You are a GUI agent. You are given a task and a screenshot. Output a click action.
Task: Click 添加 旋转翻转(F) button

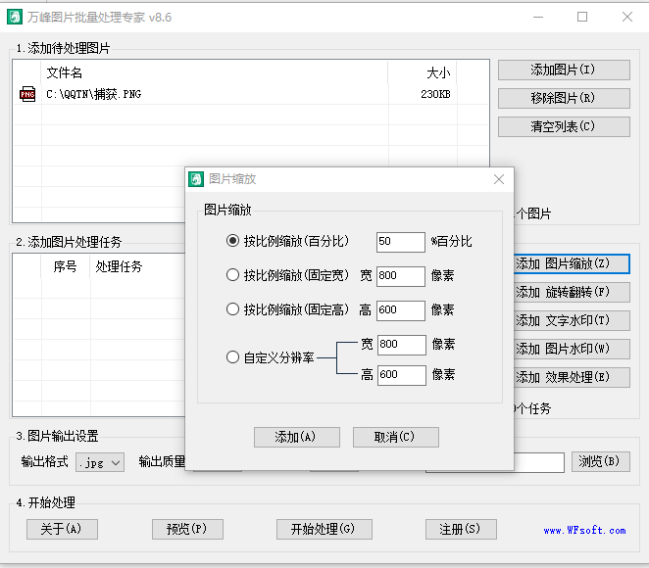[x=572, y=292]
